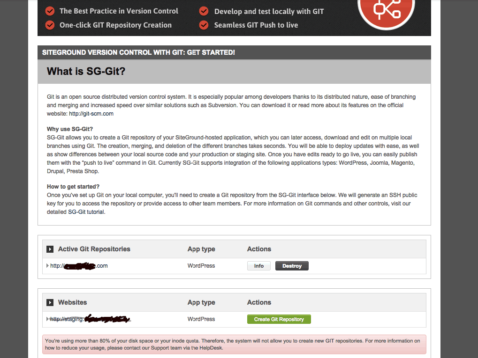Click 'One-click GIT Repository Creation' text
The width and height of the screenshot is (478, 358).
point(115,25)
